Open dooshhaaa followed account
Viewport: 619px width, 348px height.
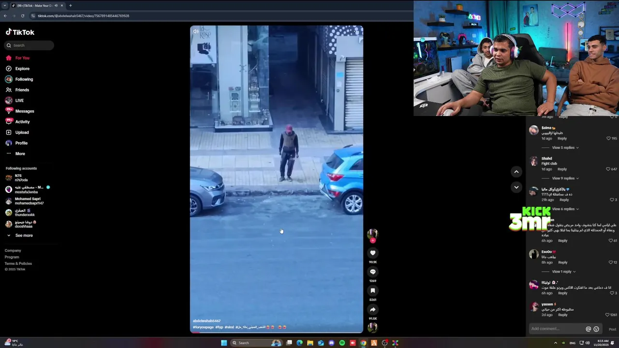pyautogui.click(x=21, y=224)
